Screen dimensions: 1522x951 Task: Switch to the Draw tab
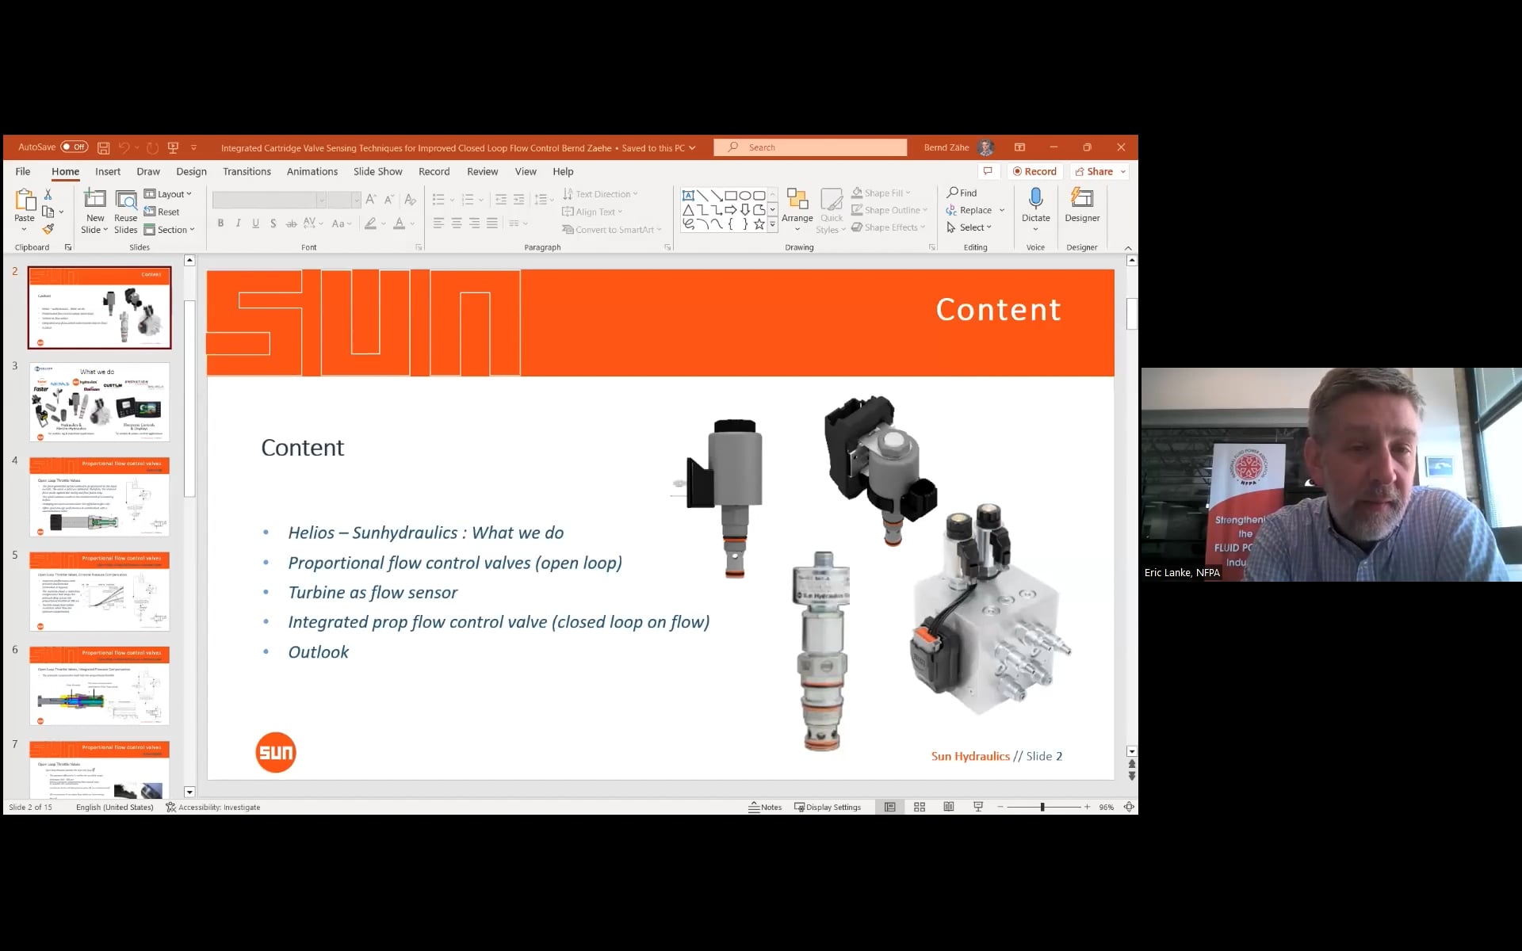(148, 171)
